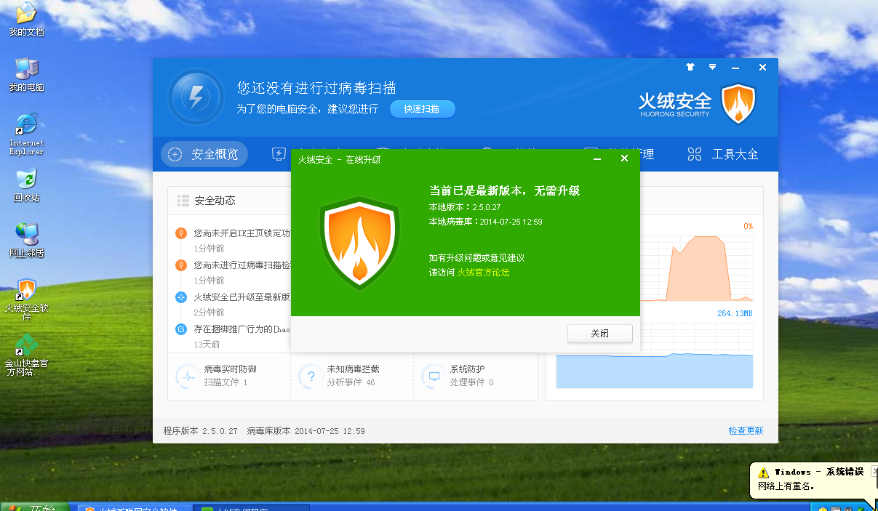Screen dimensions: 878x511
Task: Open 我的电脑 desktop icon
Action: pyautogui.click(x=27, y=73)
